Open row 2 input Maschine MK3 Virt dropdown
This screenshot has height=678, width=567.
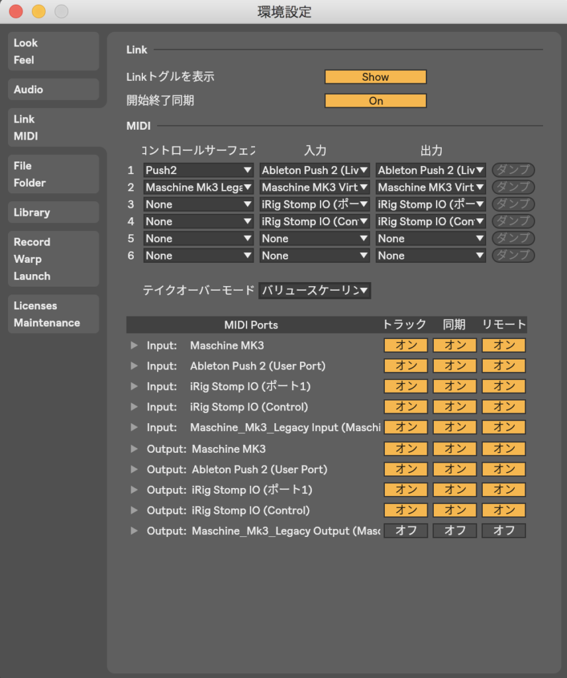point(315,187)
